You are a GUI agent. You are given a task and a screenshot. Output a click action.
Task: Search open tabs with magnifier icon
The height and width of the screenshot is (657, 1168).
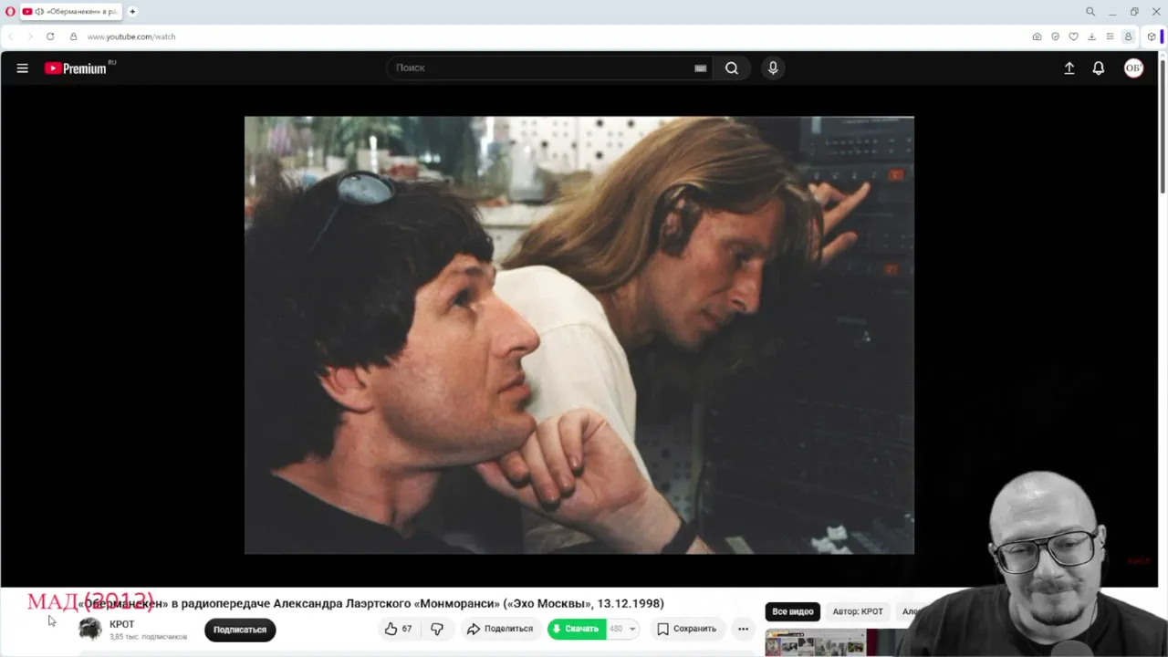1090,12
